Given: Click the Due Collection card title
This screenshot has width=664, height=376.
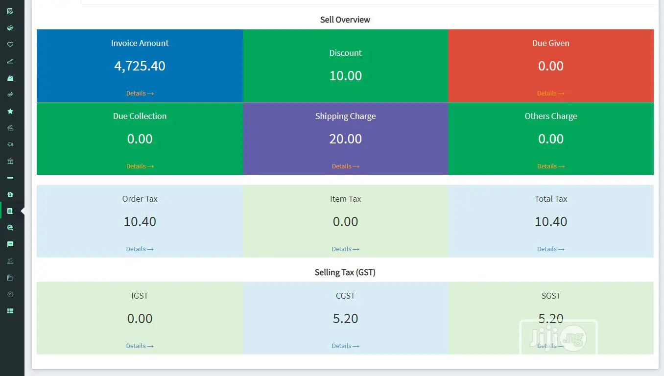Looking at the screenshot, I should [x=140, y=116].
